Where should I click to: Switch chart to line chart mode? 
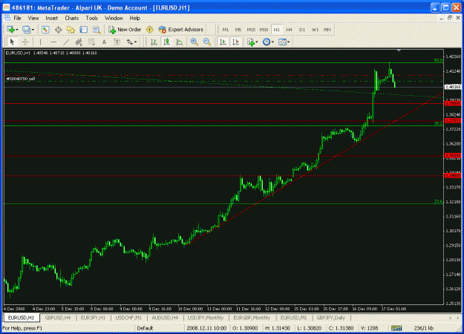tap(180, 42)
